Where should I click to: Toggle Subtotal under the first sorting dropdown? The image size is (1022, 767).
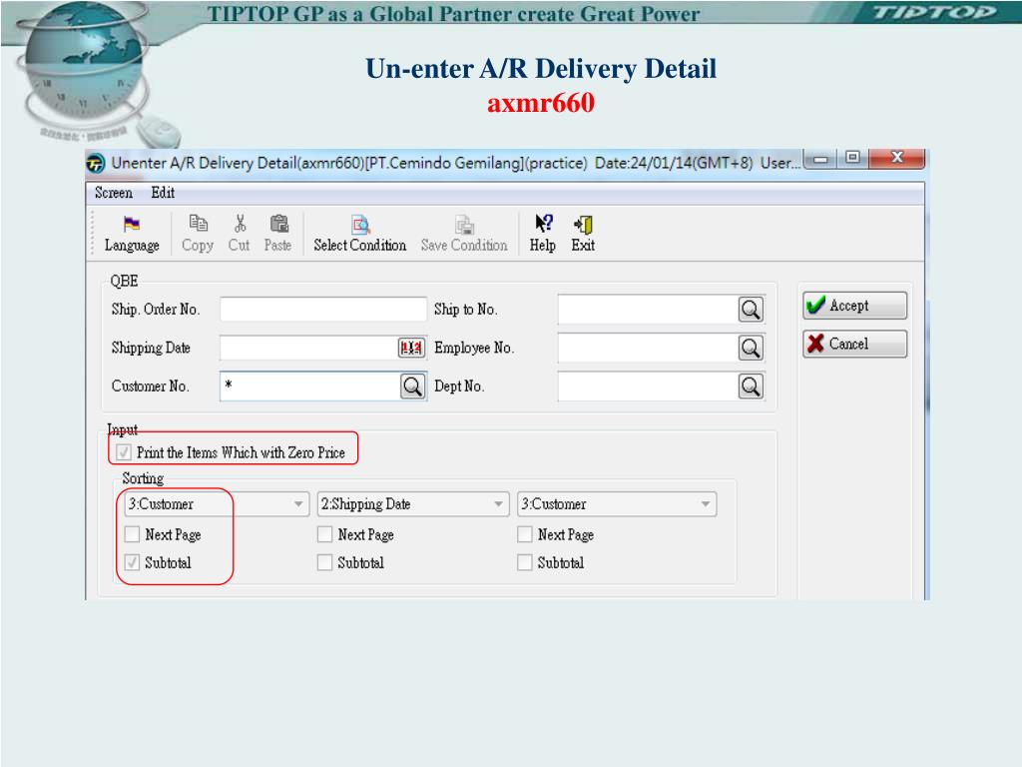(133, 562)
